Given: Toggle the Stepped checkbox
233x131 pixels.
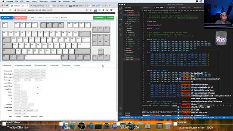Looking at the screenshot, I should (x=22, y=116).
